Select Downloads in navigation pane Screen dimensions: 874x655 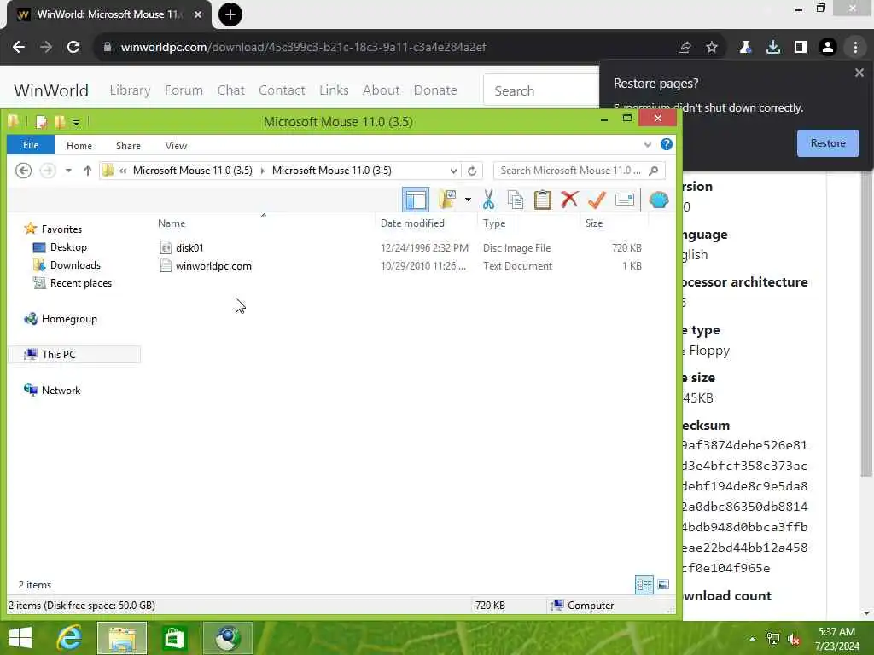[x=75, y=265]
